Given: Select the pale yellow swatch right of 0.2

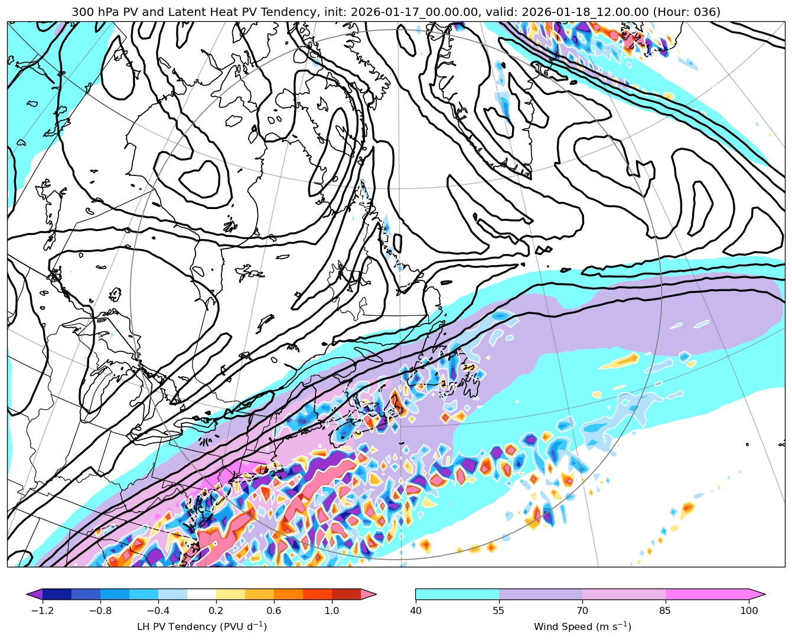Looking at the screenshot, I should pos(230,595).
